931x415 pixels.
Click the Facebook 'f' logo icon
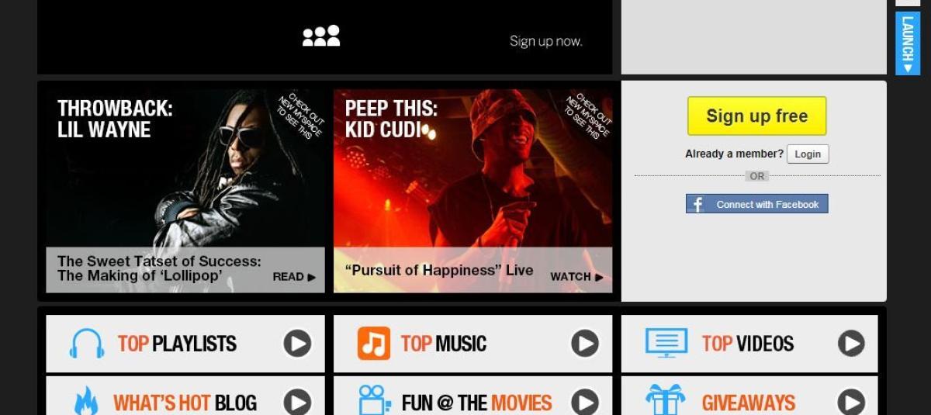coord(697,204)
